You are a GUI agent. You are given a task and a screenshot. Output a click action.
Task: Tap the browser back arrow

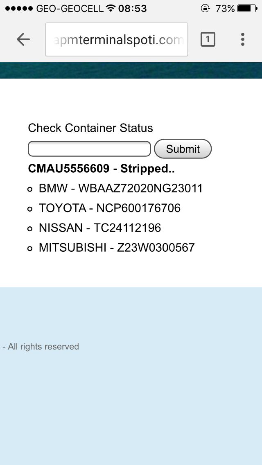tap(23, 39)
